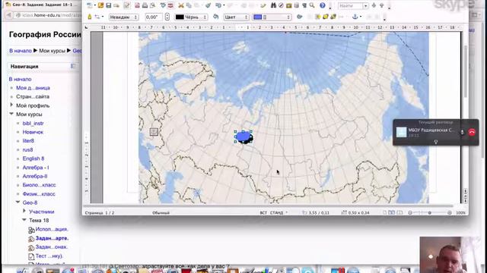Viewport: 487px width, 273px height.
Task: Open the line style 'Невидим' dropdown
Action: [x=124, y=17]
